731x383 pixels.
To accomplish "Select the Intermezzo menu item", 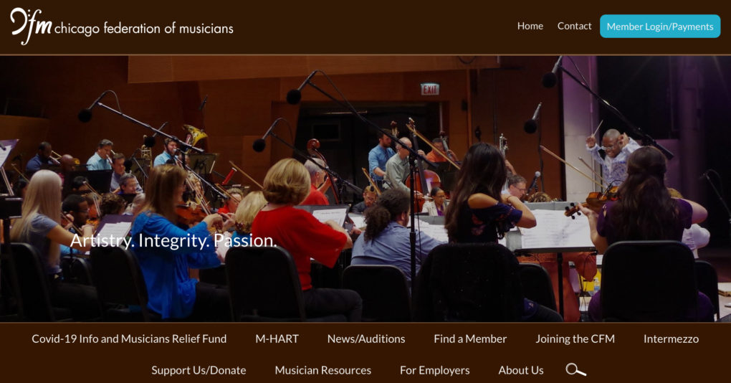I will [671, 339].
